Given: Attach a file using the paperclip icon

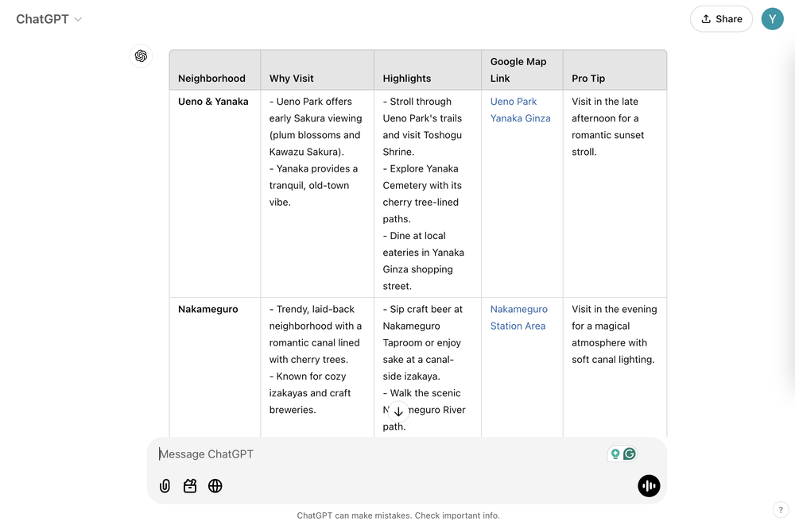Looking at the screenshot, I should coord(165,485).
